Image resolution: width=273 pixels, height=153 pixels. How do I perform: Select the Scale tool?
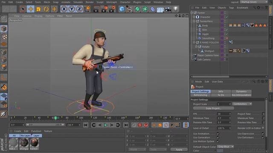click(x=38, y=9)
